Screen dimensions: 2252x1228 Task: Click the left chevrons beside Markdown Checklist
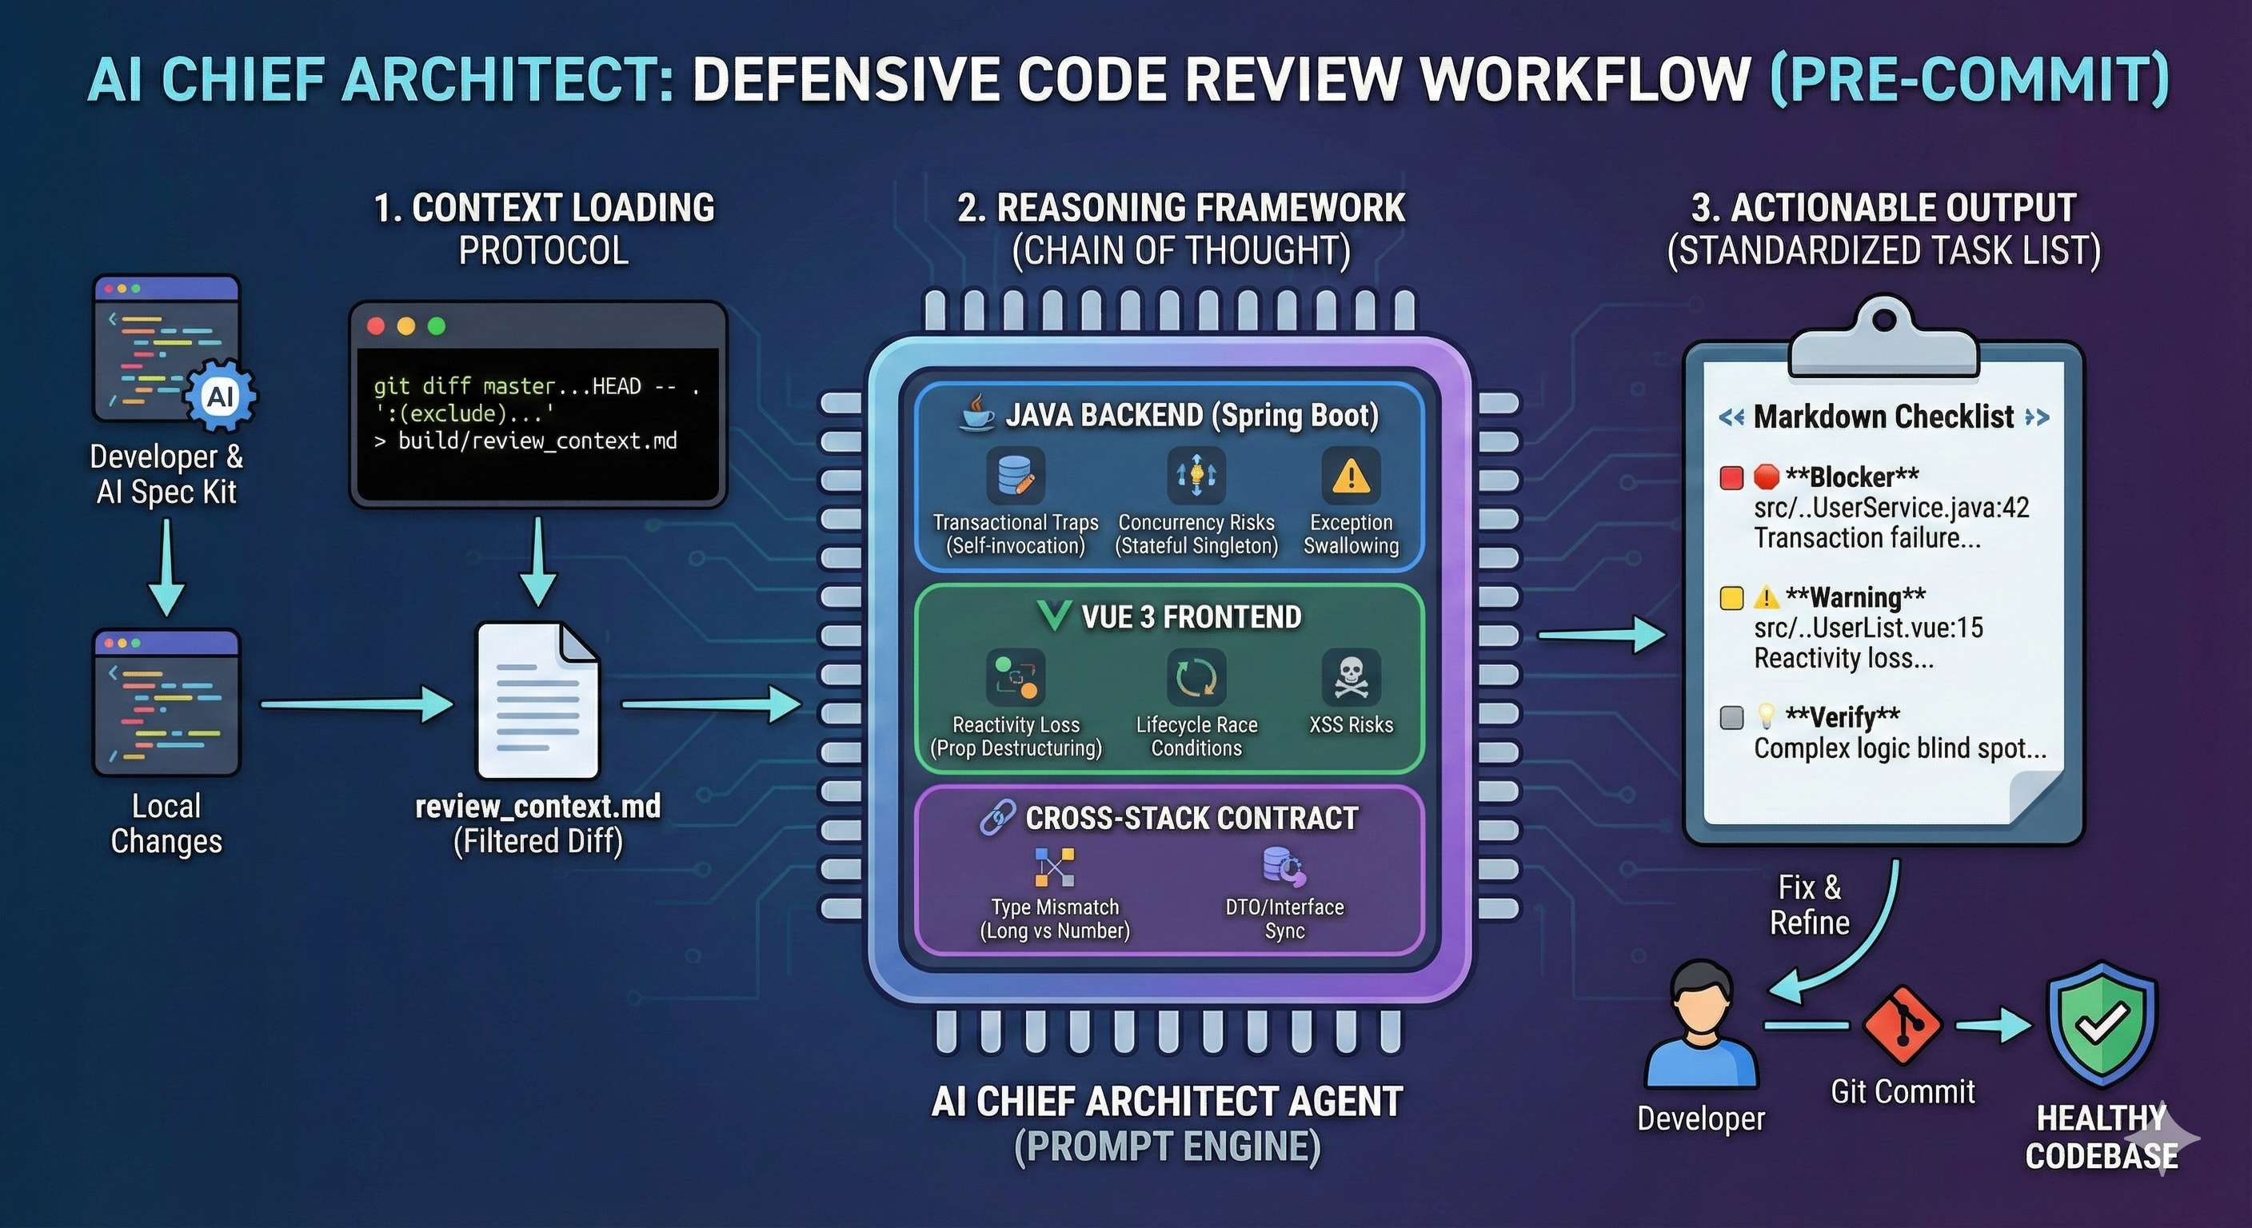[x=1731, y=418]
